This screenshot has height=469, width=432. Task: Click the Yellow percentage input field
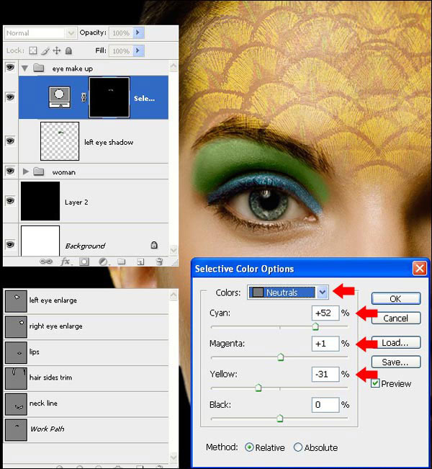[x=325, y=374]
